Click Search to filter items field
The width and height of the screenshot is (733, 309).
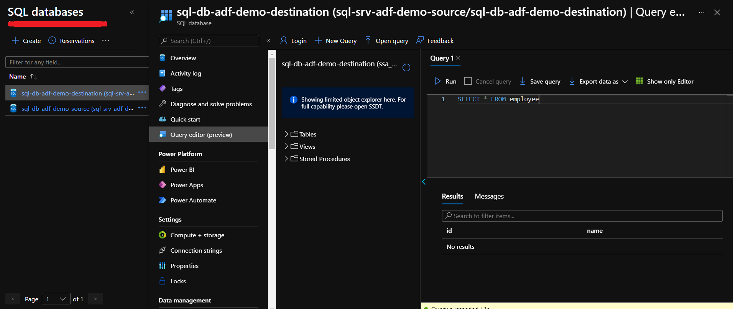582,216
